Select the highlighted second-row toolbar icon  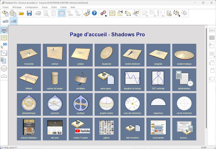click(13, 21)
